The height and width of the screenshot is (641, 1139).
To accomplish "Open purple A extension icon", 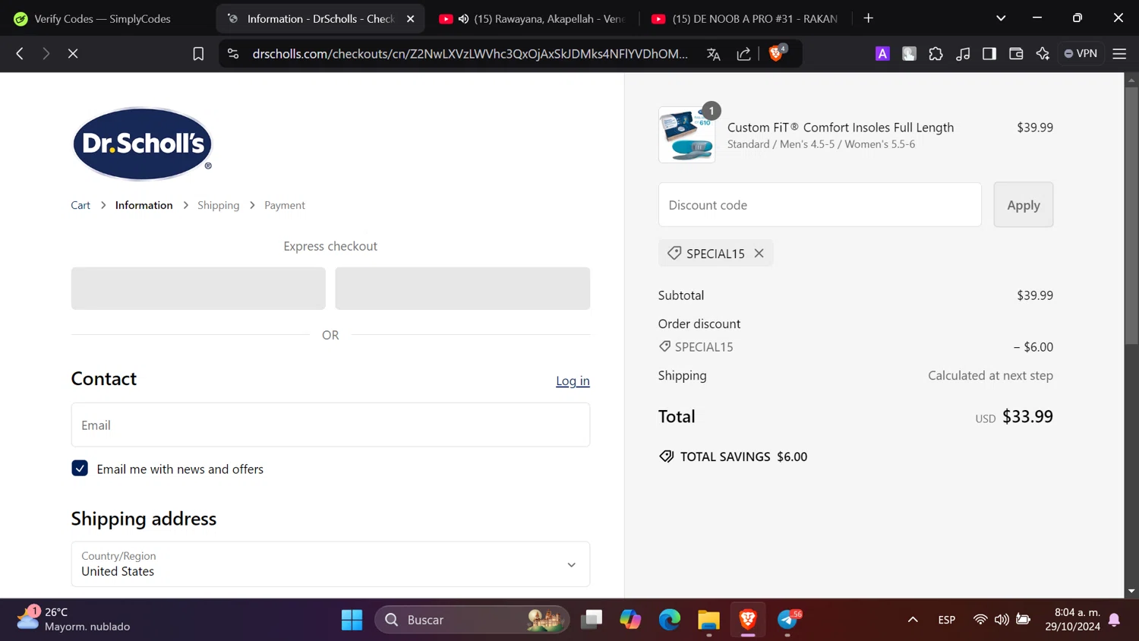I will click(882, 53).
